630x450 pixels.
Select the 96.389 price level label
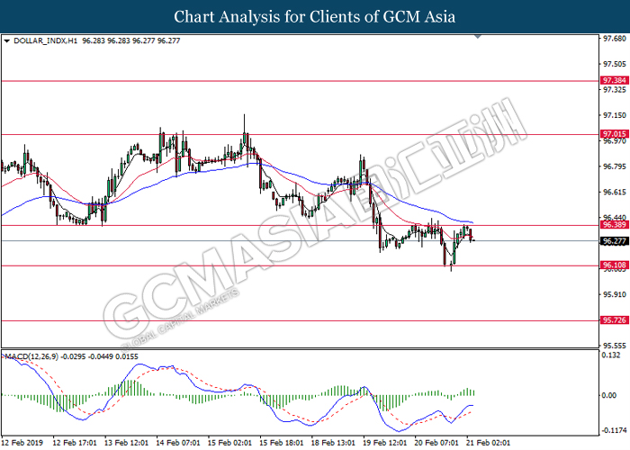(x=614, y=225)
